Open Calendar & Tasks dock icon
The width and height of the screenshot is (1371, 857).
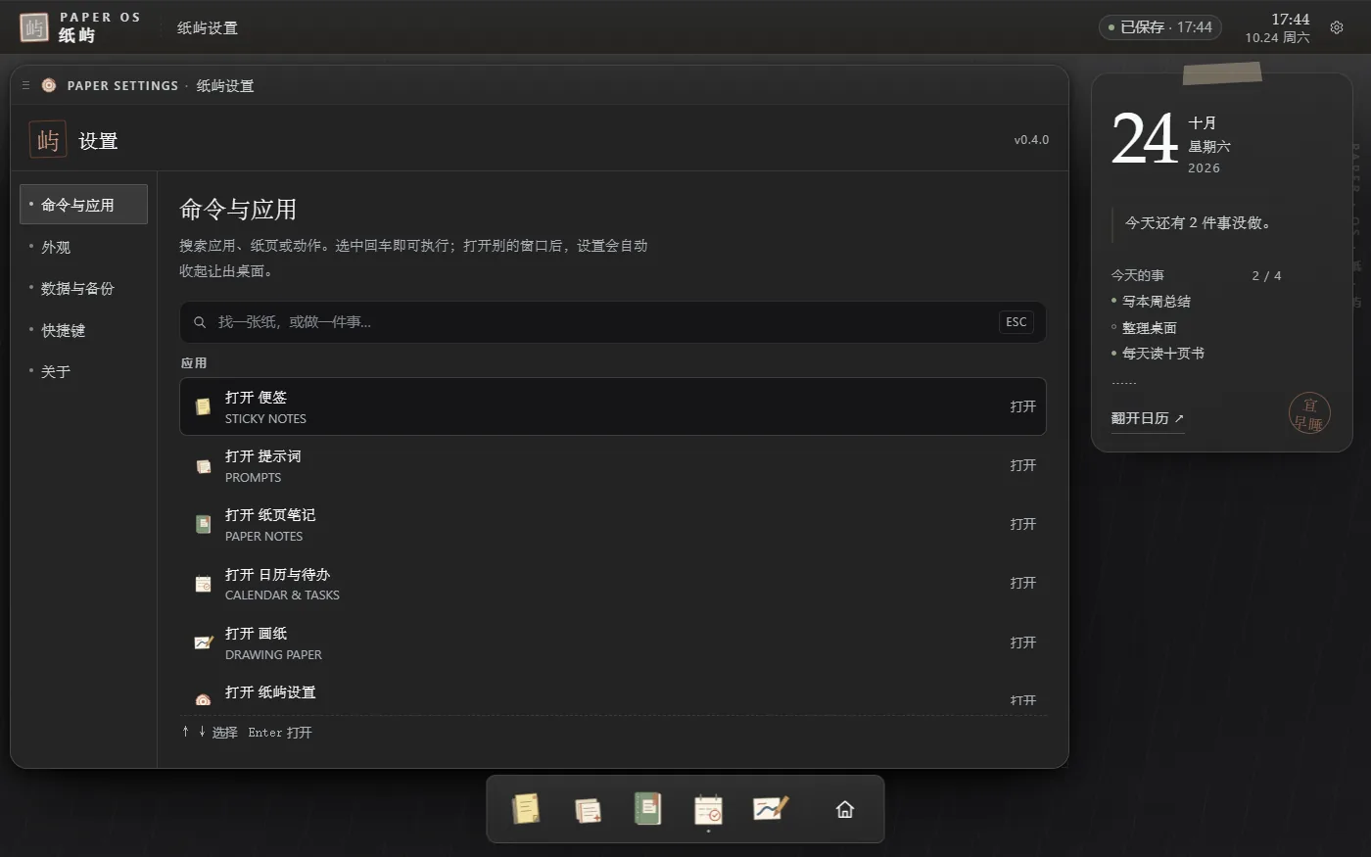coord(708,809)
